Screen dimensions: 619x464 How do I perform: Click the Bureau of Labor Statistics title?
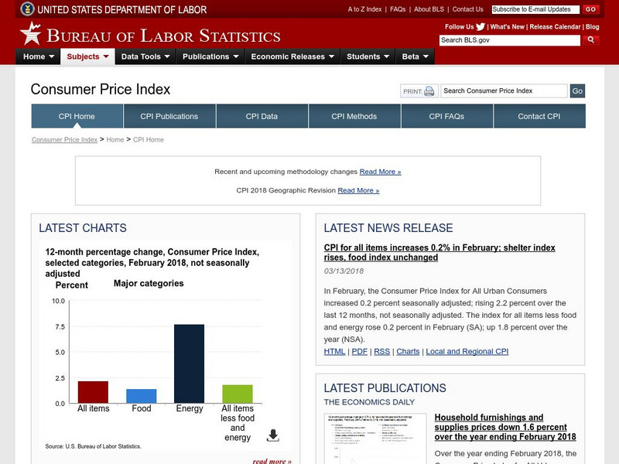click(x=163, y=36)
